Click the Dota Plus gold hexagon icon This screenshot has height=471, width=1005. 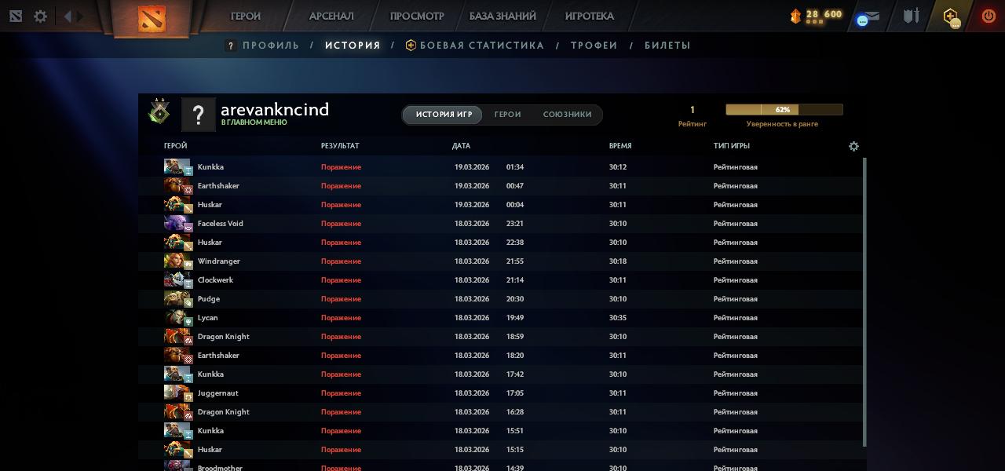(951, 16)
